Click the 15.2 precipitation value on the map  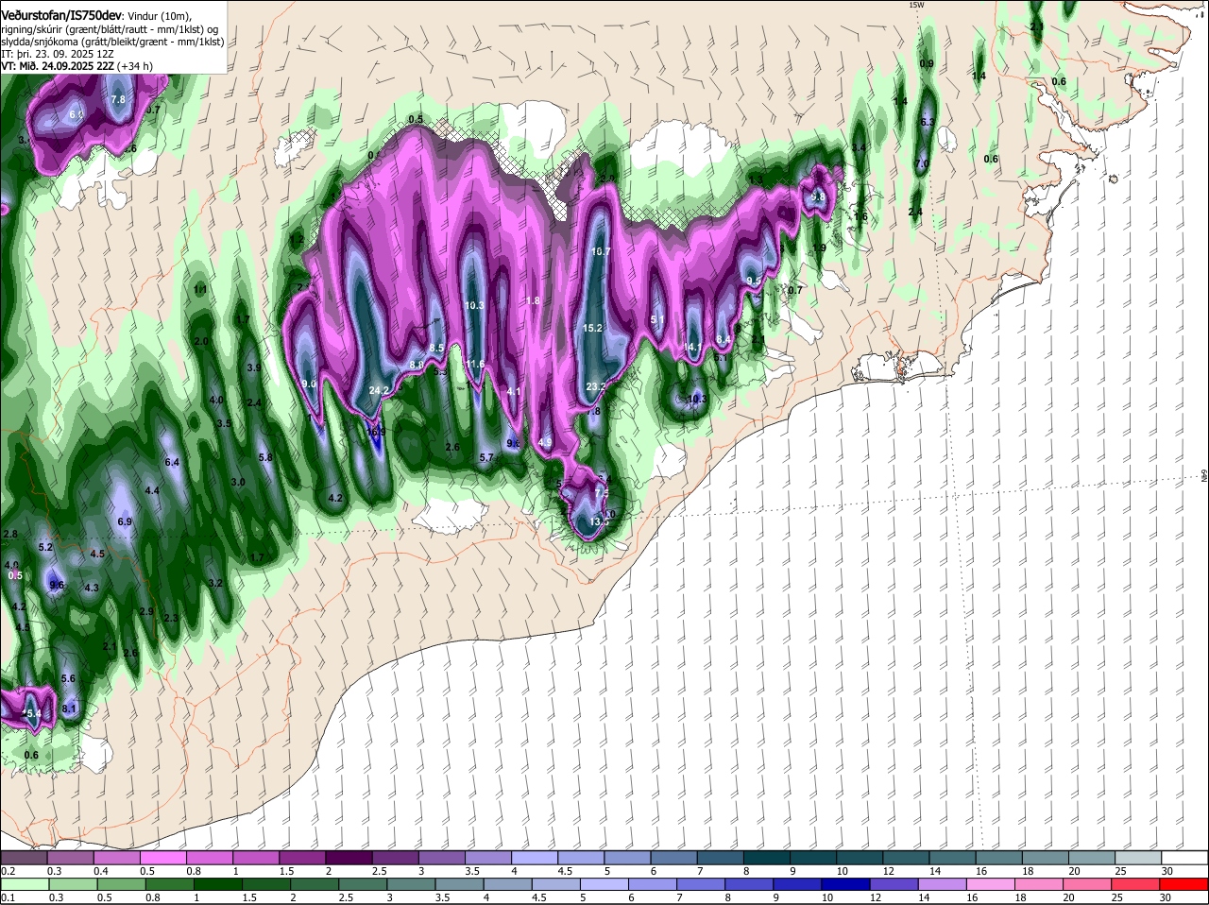click(592, 328)
